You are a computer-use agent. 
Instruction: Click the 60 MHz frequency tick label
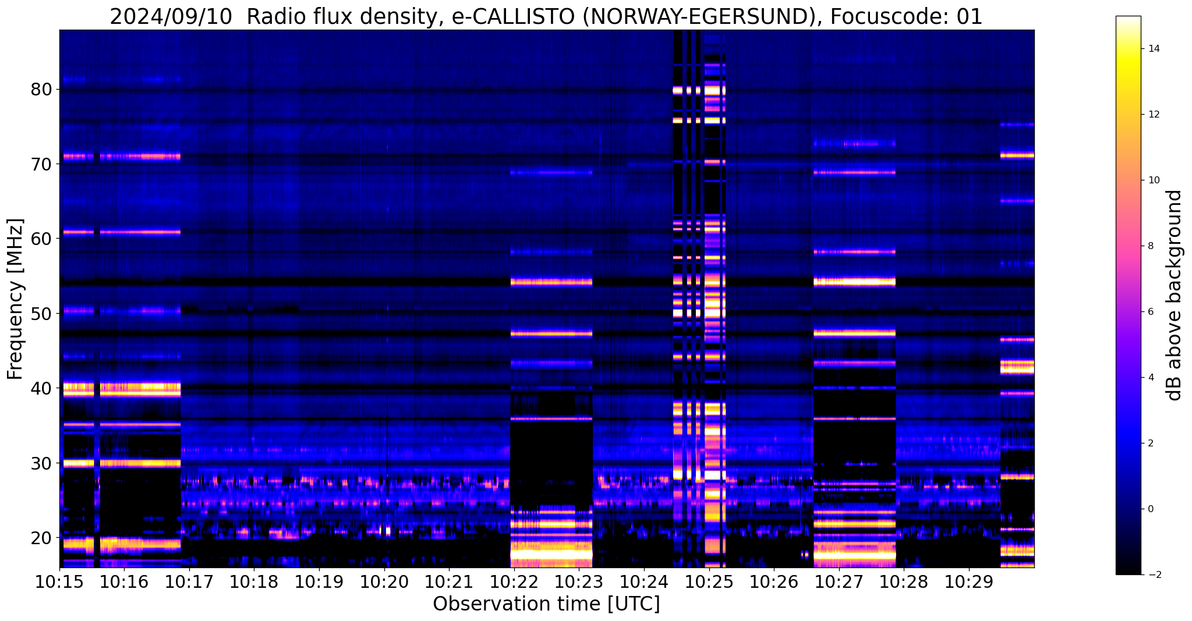click(x=42, y=239)
